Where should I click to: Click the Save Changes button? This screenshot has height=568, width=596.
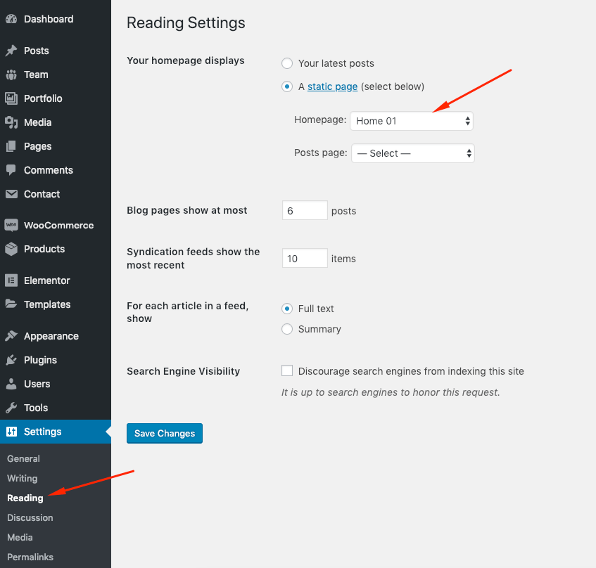click(x=165, y=433)
